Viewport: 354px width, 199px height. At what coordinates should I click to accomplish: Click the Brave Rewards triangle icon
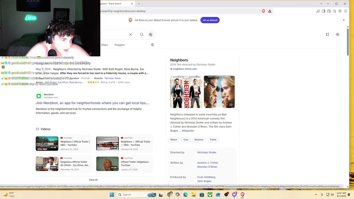tap(270, 11)
